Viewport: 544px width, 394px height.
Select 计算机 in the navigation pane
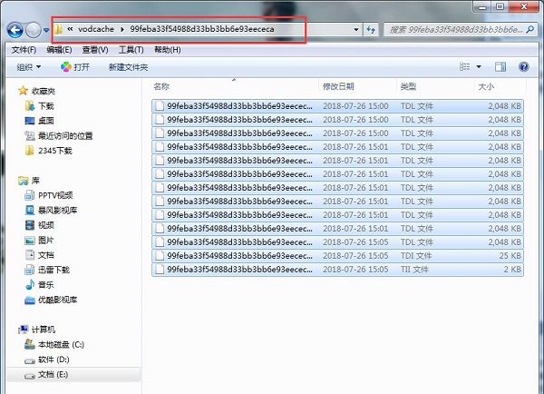click(x=44, y=330)
